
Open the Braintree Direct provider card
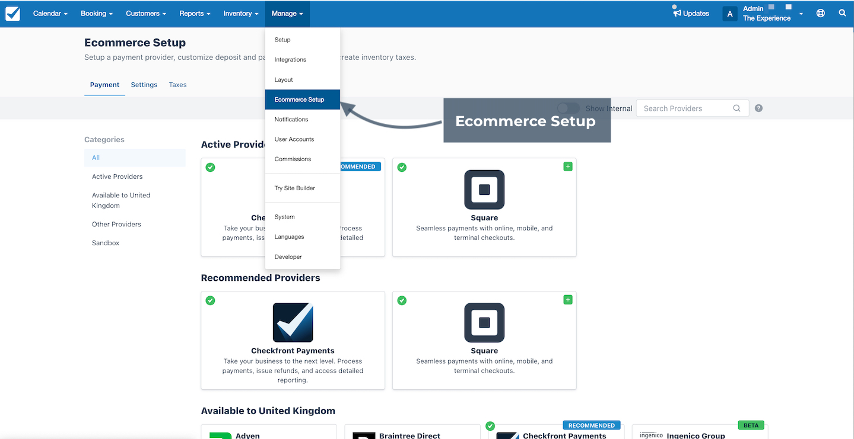coord(412,432)
